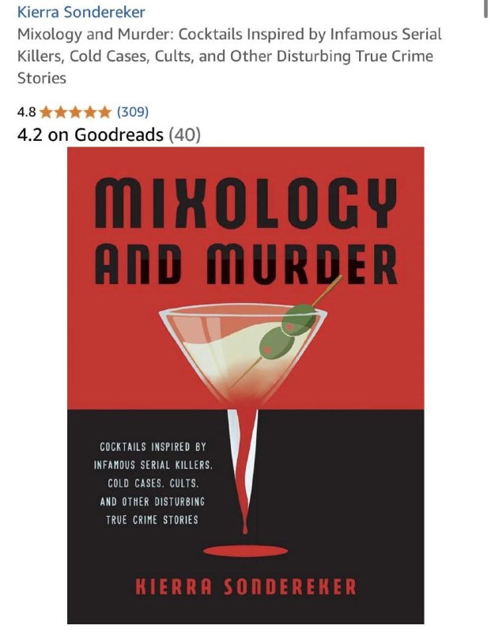
Task: Click the Goodreads (40) ratings count
Action: (x=184, y=135)
